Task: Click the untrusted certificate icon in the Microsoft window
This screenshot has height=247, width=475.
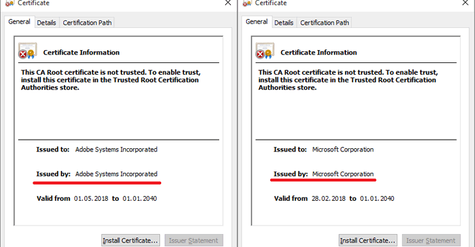Action: pos(265,51)
